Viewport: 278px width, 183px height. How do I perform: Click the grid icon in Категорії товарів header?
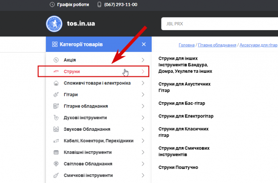pos(55,44)
